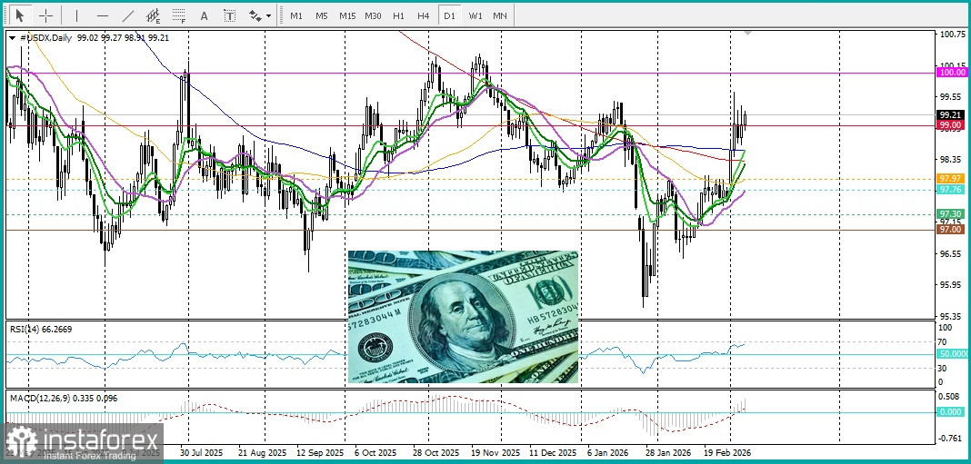Expand the #USDX,Daily chart title triangle

(x=13, y=38)
